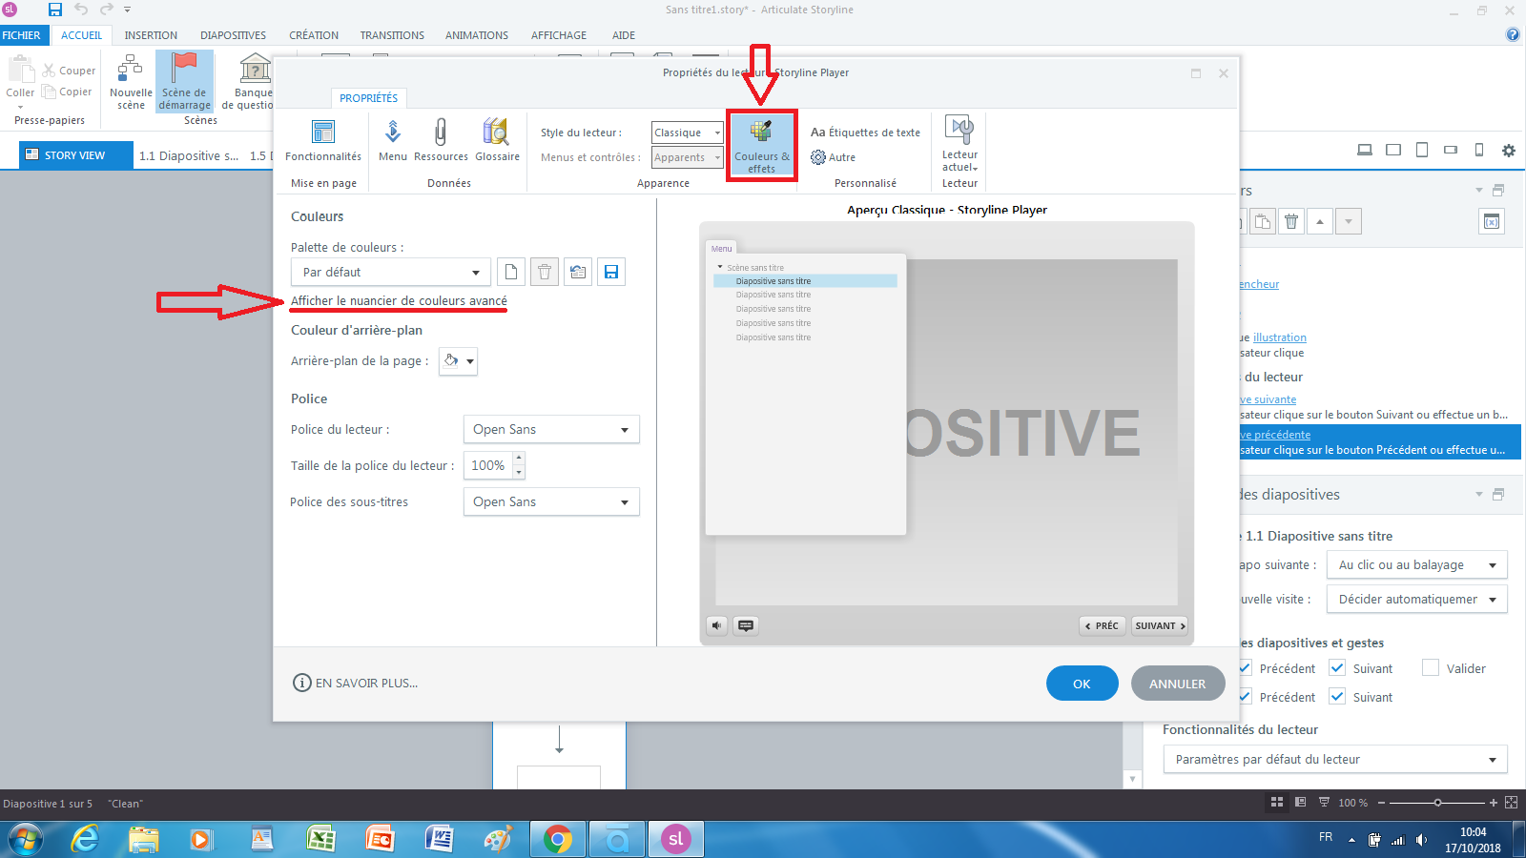Image resolution: width=1526 pixels, height=858 pixels.
Task: Click the zoom slider handle in status bar
Action: [x=1438, y=803]
